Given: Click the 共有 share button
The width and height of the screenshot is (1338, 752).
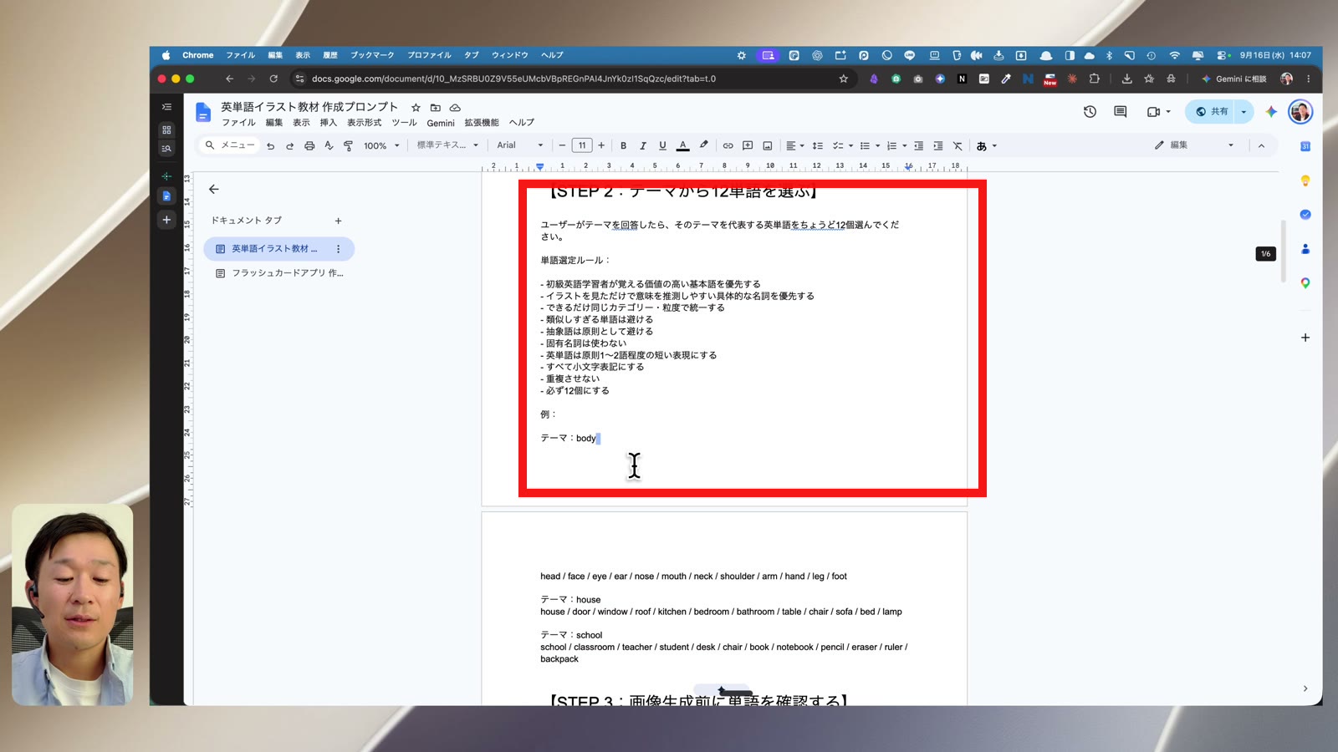Looking at the screenshot, I should (1212, 111).
